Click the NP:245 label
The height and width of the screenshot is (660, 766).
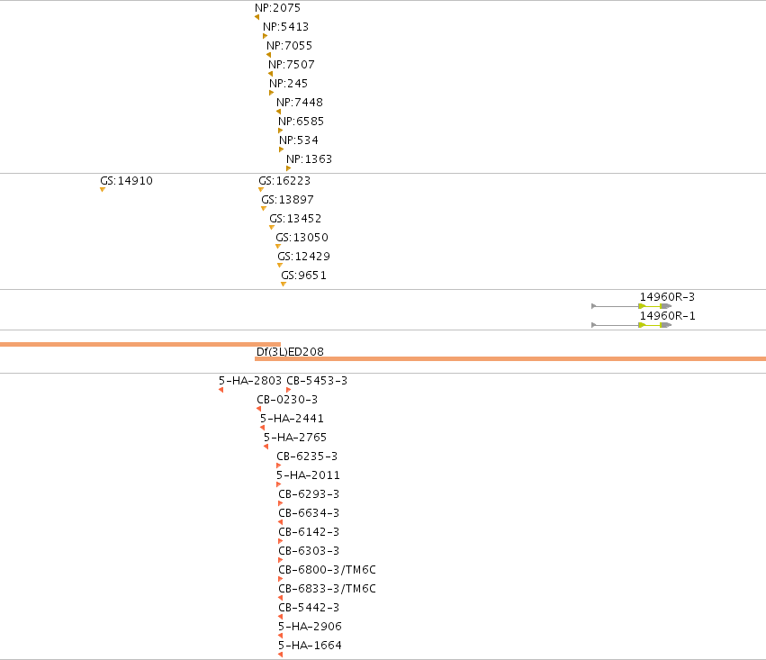pos(288,84)
